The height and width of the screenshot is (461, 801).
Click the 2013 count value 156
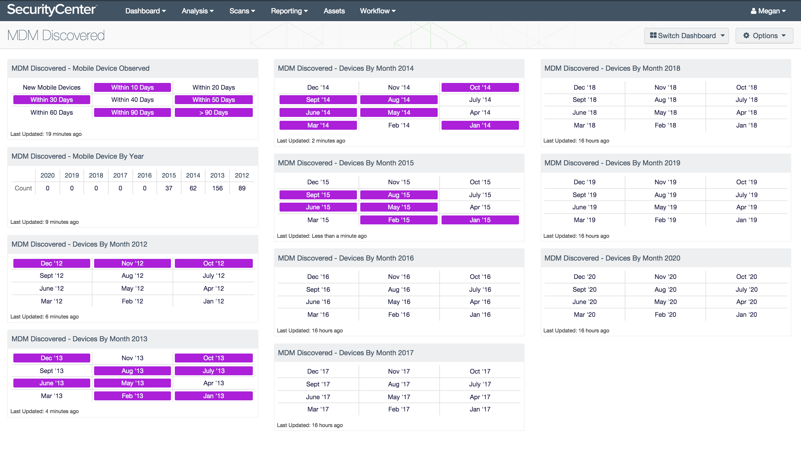click(217, 188)
